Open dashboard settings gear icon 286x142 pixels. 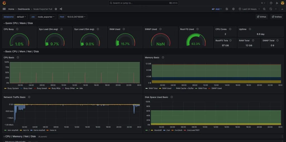[233, 9]
